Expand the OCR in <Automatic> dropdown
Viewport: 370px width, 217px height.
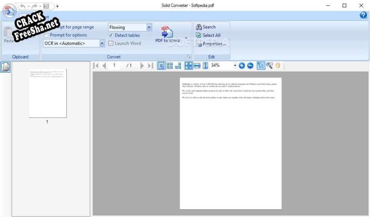pos(102,43)
